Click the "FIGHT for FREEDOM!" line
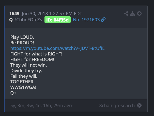Viewport: 154px width, 116px height. 32,60
